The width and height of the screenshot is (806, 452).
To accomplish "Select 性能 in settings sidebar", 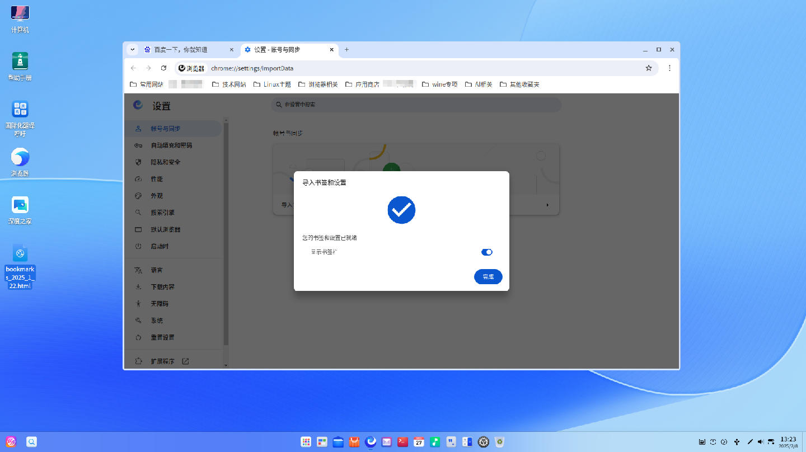I will [173, 179].
